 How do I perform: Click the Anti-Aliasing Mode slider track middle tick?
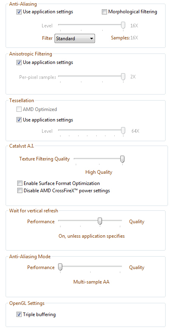(x=90, y=272)
